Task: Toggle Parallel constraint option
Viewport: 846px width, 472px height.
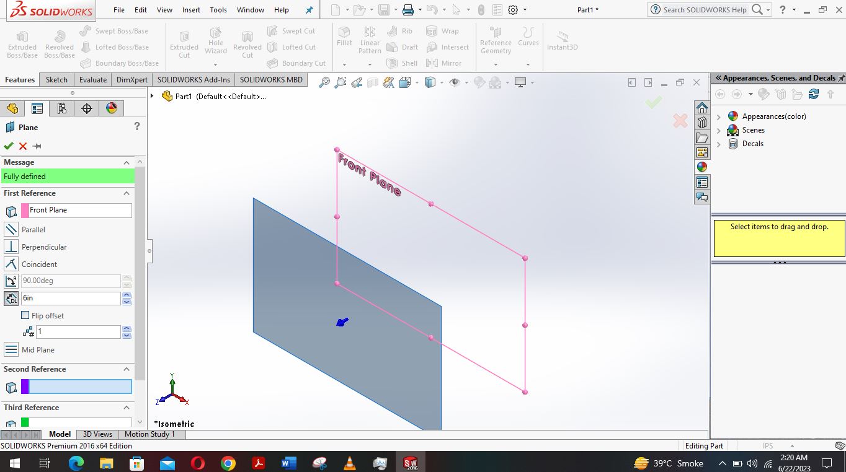Action: (11, 229)
